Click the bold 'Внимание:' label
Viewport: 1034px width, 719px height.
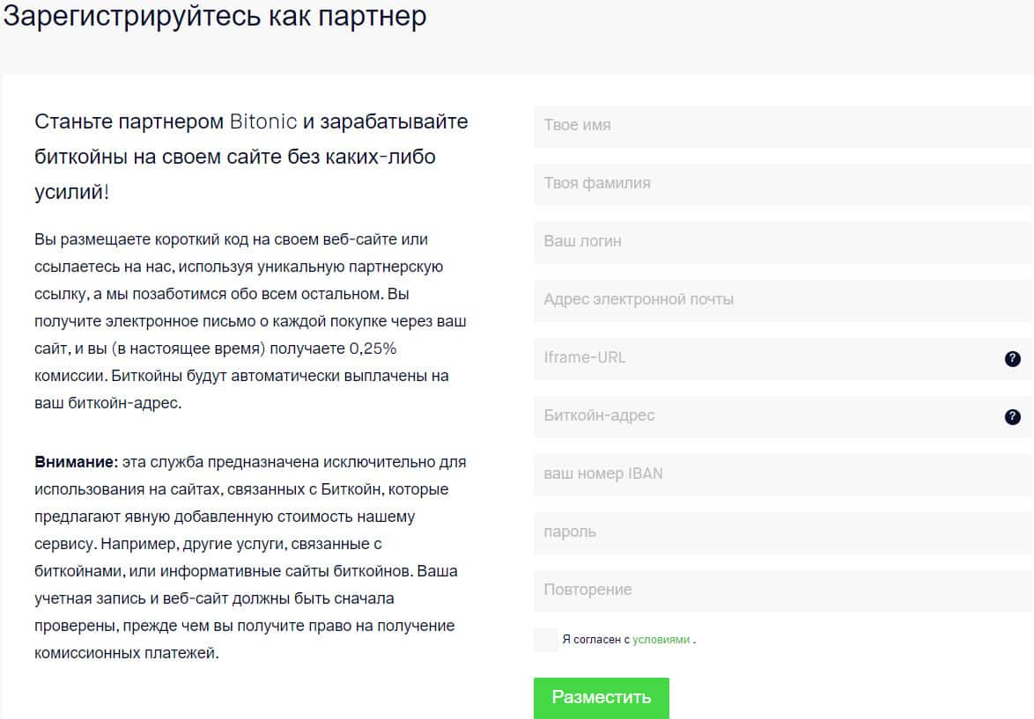77,462
